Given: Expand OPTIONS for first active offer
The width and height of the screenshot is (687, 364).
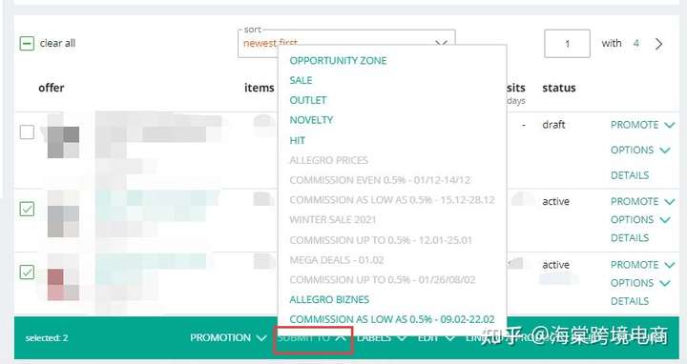Looking at the screenshot, I should 640,219.
